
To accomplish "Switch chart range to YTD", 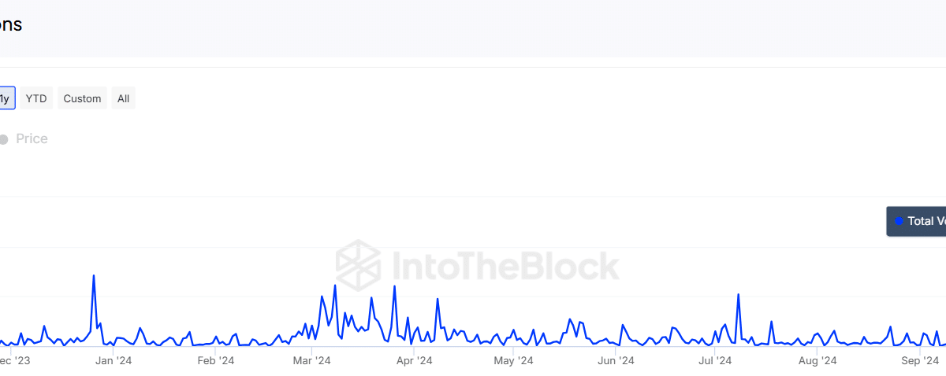I will [36, 98].
